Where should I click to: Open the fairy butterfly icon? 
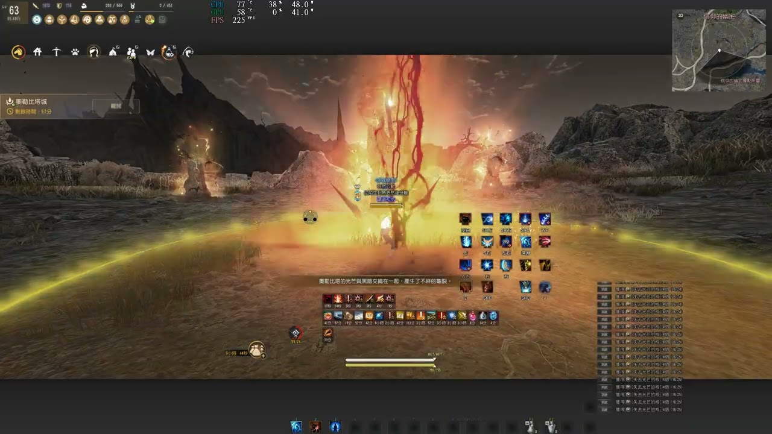pos(150,52)
